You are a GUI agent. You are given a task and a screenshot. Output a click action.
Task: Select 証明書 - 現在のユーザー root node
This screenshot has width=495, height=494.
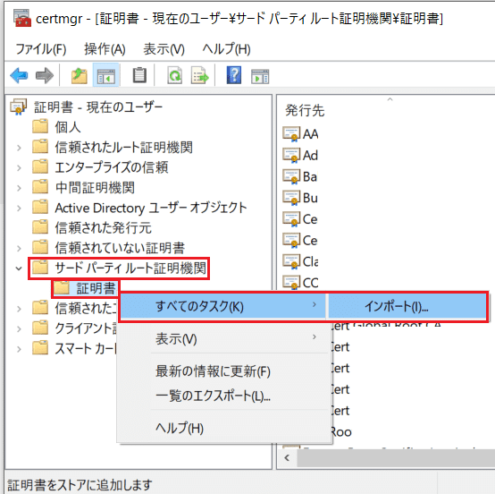point(98,106)
